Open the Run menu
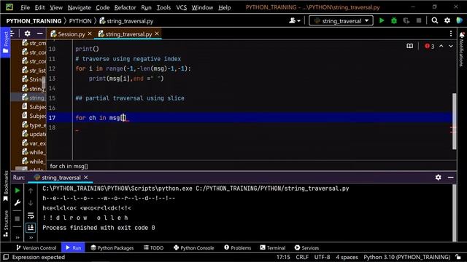Screen dimensions: 467x262 (146, 7)
